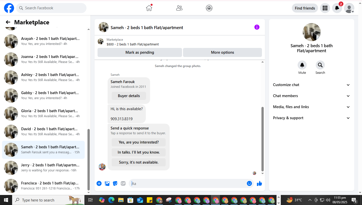The width and height of the screenshot is (362, 205).
Task: Open the listing thumbnail in Marketplace banner
Action: click(x=101, y=41)
